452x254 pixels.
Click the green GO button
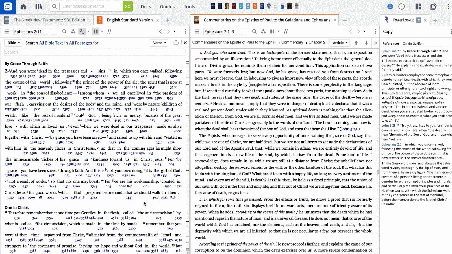pyautogui.click(x=128, y=6)
